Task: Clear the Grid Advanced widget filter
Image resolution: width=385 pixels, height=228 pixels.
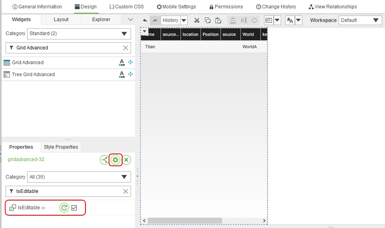Action: tap(125, 48)
